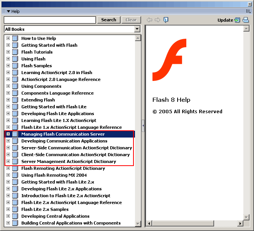Expand ActionScript 2.0 Language Reference node
The height and width of the screenshot is (231, 254).
8,79
